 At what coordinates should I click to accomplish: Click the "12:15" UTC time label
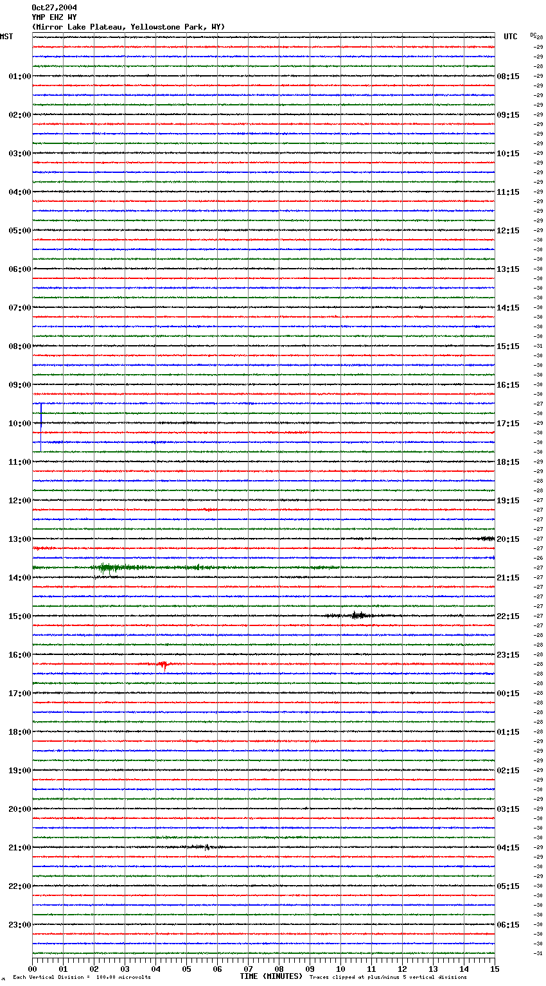(508, 231)
